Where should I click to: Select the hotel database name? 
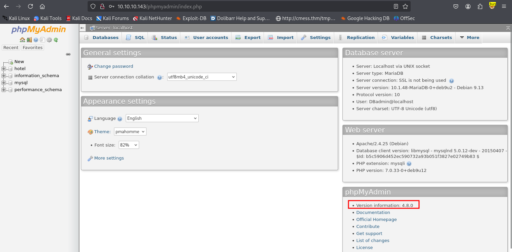20,69
